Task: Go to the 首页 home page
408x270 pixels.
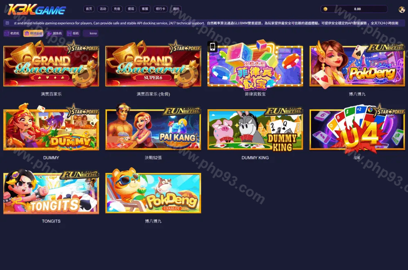Action: pos(89,9)
